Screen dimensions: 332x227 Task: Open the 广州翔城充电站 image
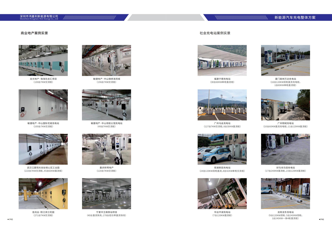pyautogui.click(x=285, y=105)
